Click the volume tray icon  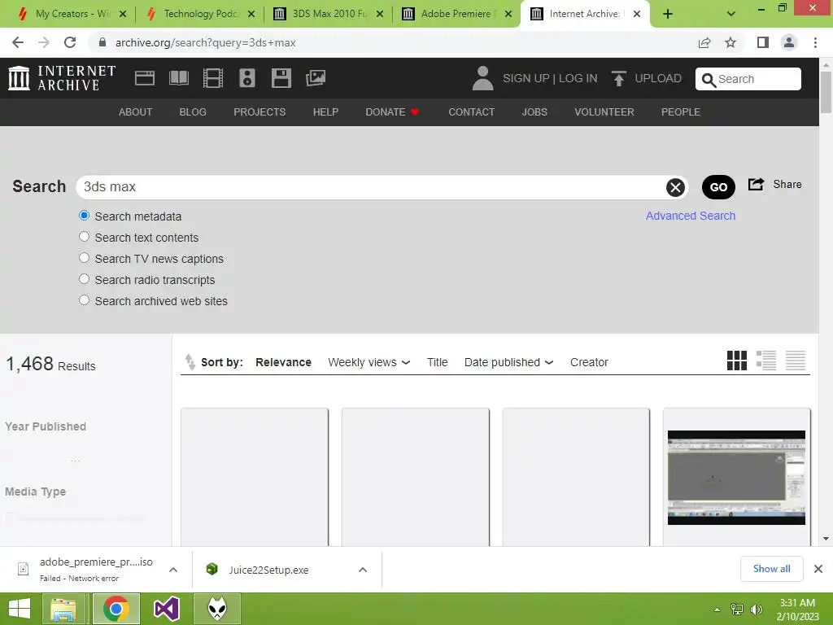click(x=757, y=610)
